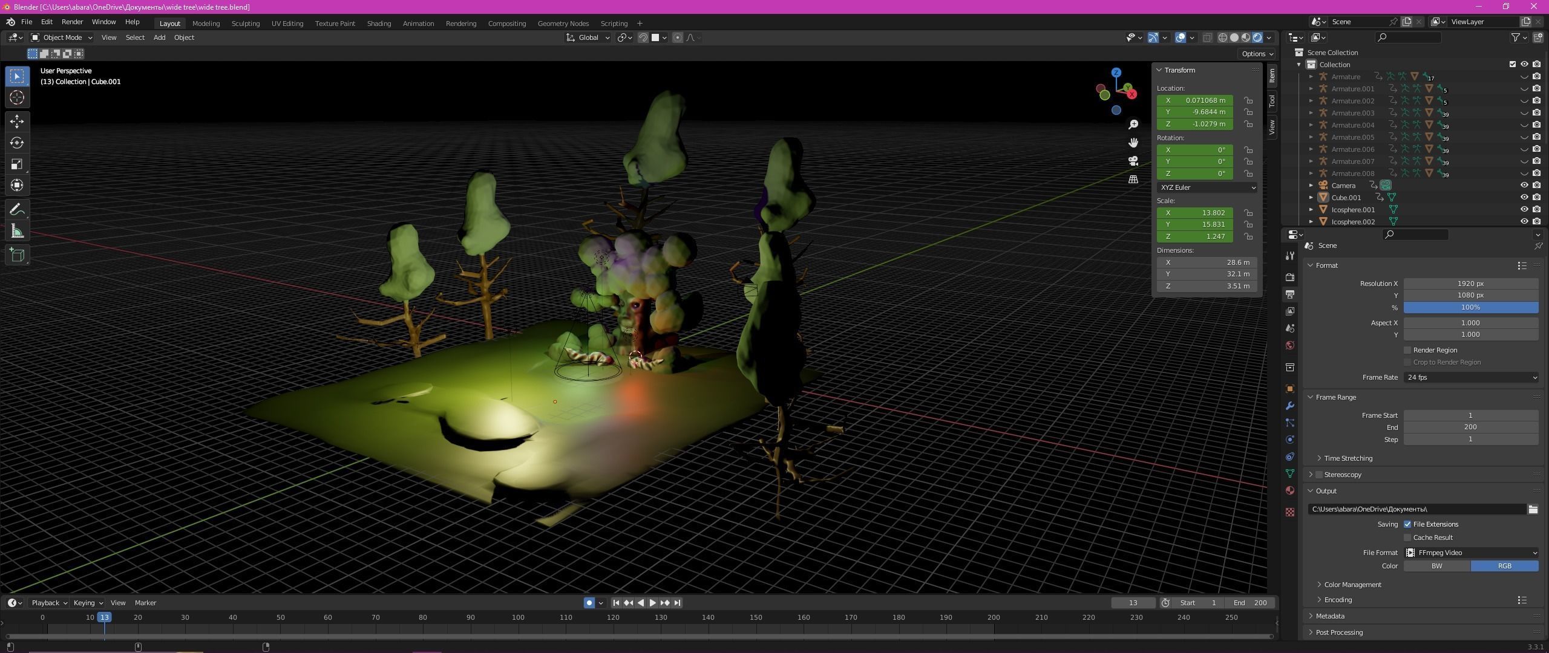Switch to rendered viewport shading

coord(1257,37)
